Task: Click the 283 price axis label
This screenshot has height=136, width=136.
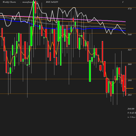Action: coord(129,80)
